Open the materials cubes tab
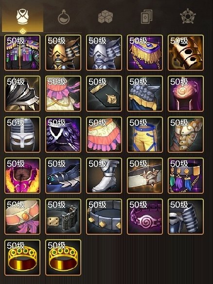The height and width of the screenshot is (284, 213). pyautogui.click(x=106, y=17)
